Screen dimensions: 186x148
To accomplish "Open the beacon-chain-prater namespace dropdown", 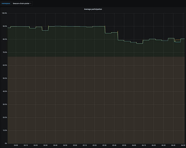I will [x=22, y=3].
